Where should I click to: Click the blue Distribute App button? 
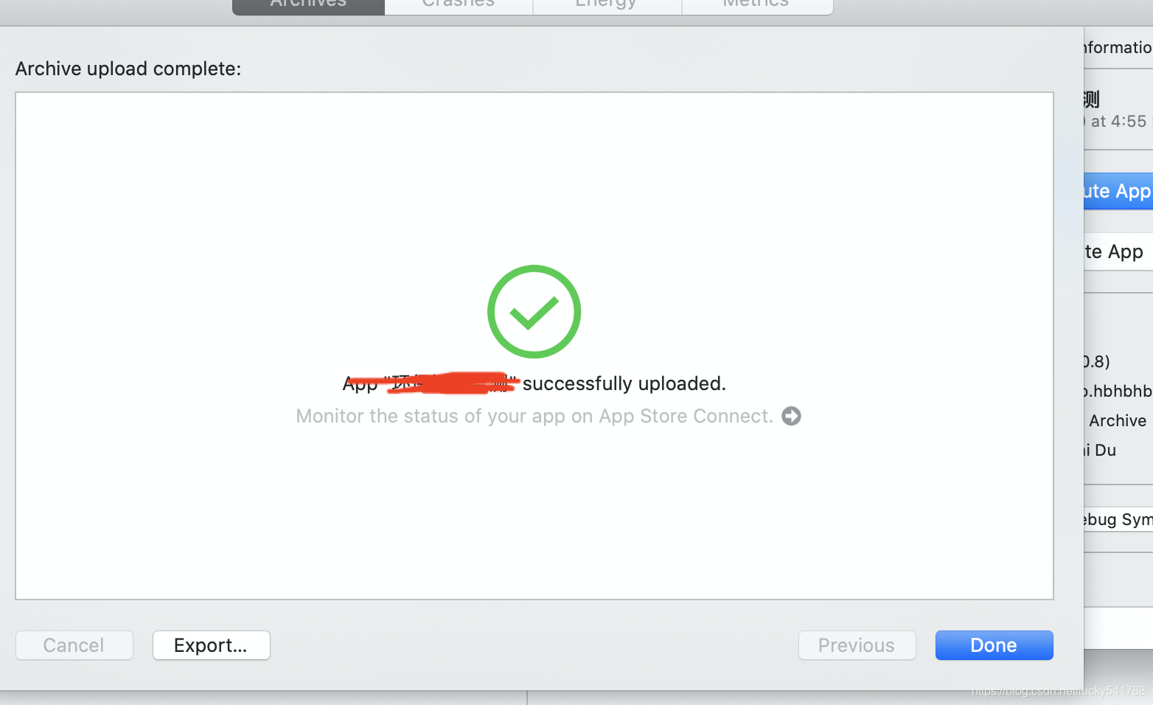pyautogui.click(x=1118, y=191)
